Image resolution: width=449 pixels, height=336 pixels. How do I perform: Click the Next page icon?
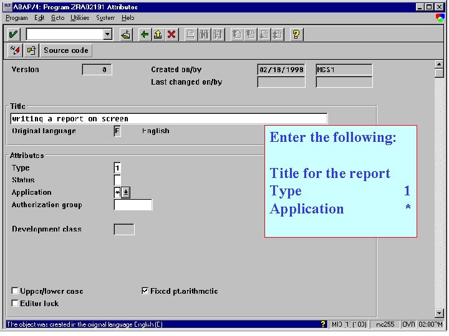264,35
